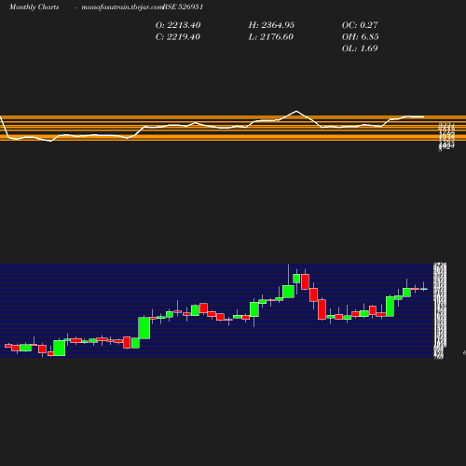Select the low value "L: 2176.60"
The image size is (466, 466).
tap(271, 37)
